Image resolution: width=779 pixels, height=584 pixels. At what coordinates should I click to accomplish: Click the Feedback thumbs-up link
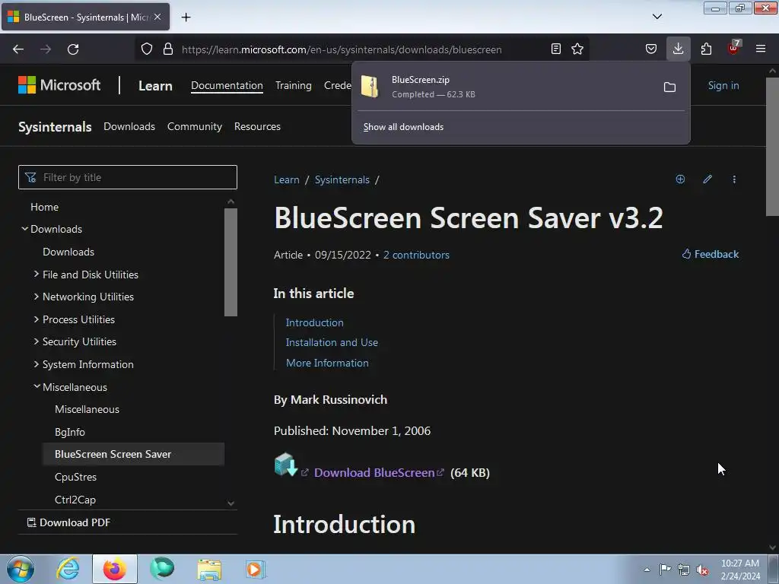(710, 254)
